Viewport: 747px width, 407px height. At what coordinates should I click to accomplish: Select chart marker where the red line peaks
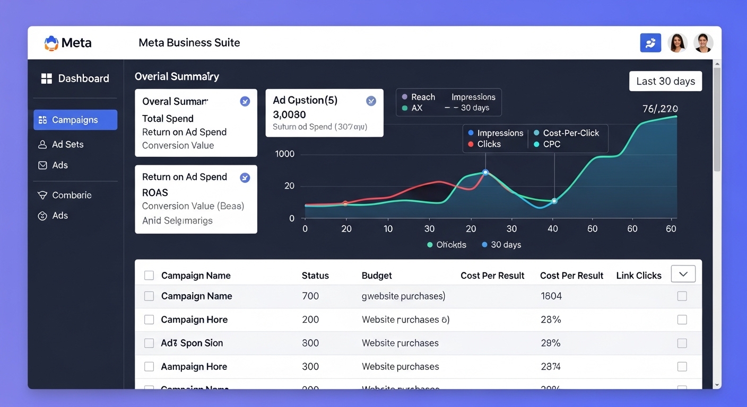(485, 172)
